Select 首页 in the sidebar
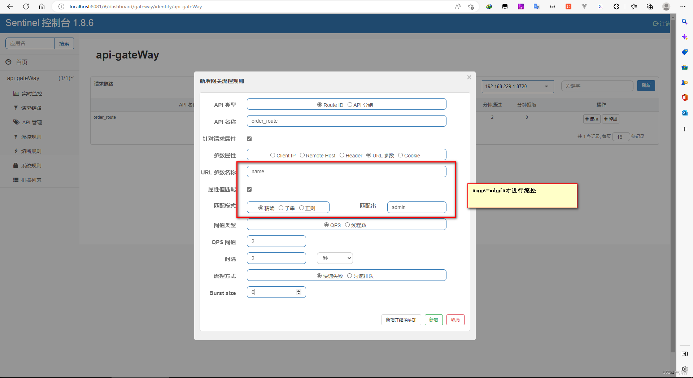This screenshot has height=378, width=693. 21,62
